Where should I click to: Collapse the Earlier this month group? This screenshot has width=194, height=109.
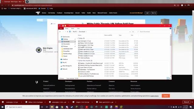tap(78, 61)
